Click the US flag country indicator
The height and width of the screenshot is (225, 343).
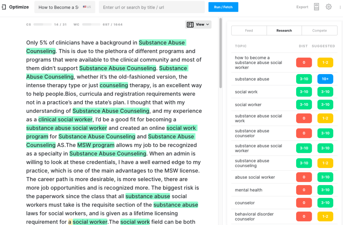pyautogui.click(x=87, y=7)
